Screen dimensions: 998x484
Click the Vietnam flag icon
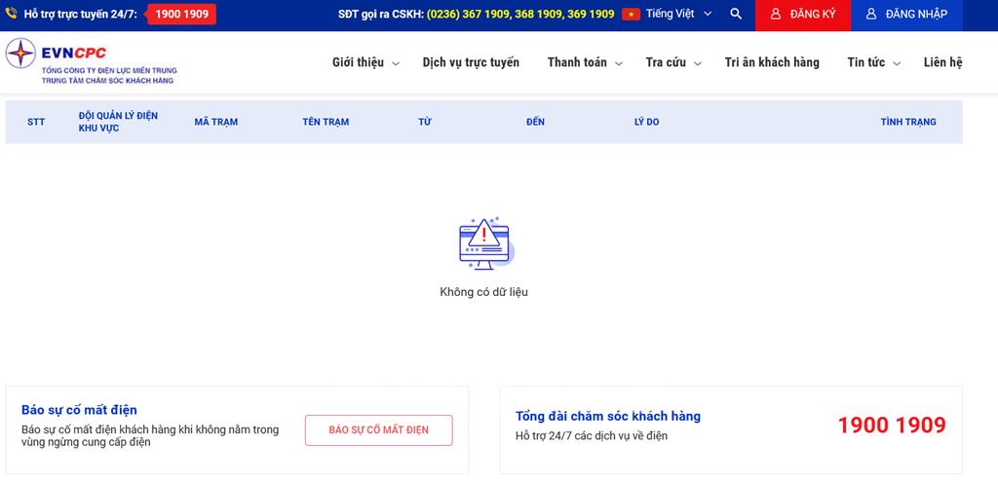point(631,15)
